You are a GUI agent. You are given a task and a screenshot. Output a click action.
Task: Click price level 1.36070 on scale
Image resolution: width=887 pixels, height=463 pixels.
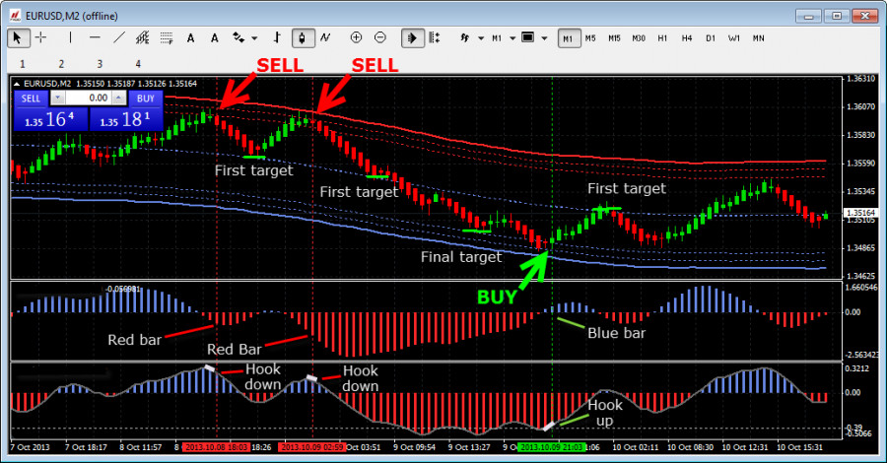coord(860,106)
